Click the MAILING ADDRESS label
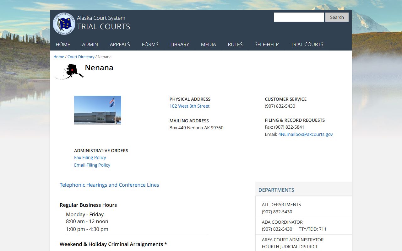402x251 pixels. [189, 121]
